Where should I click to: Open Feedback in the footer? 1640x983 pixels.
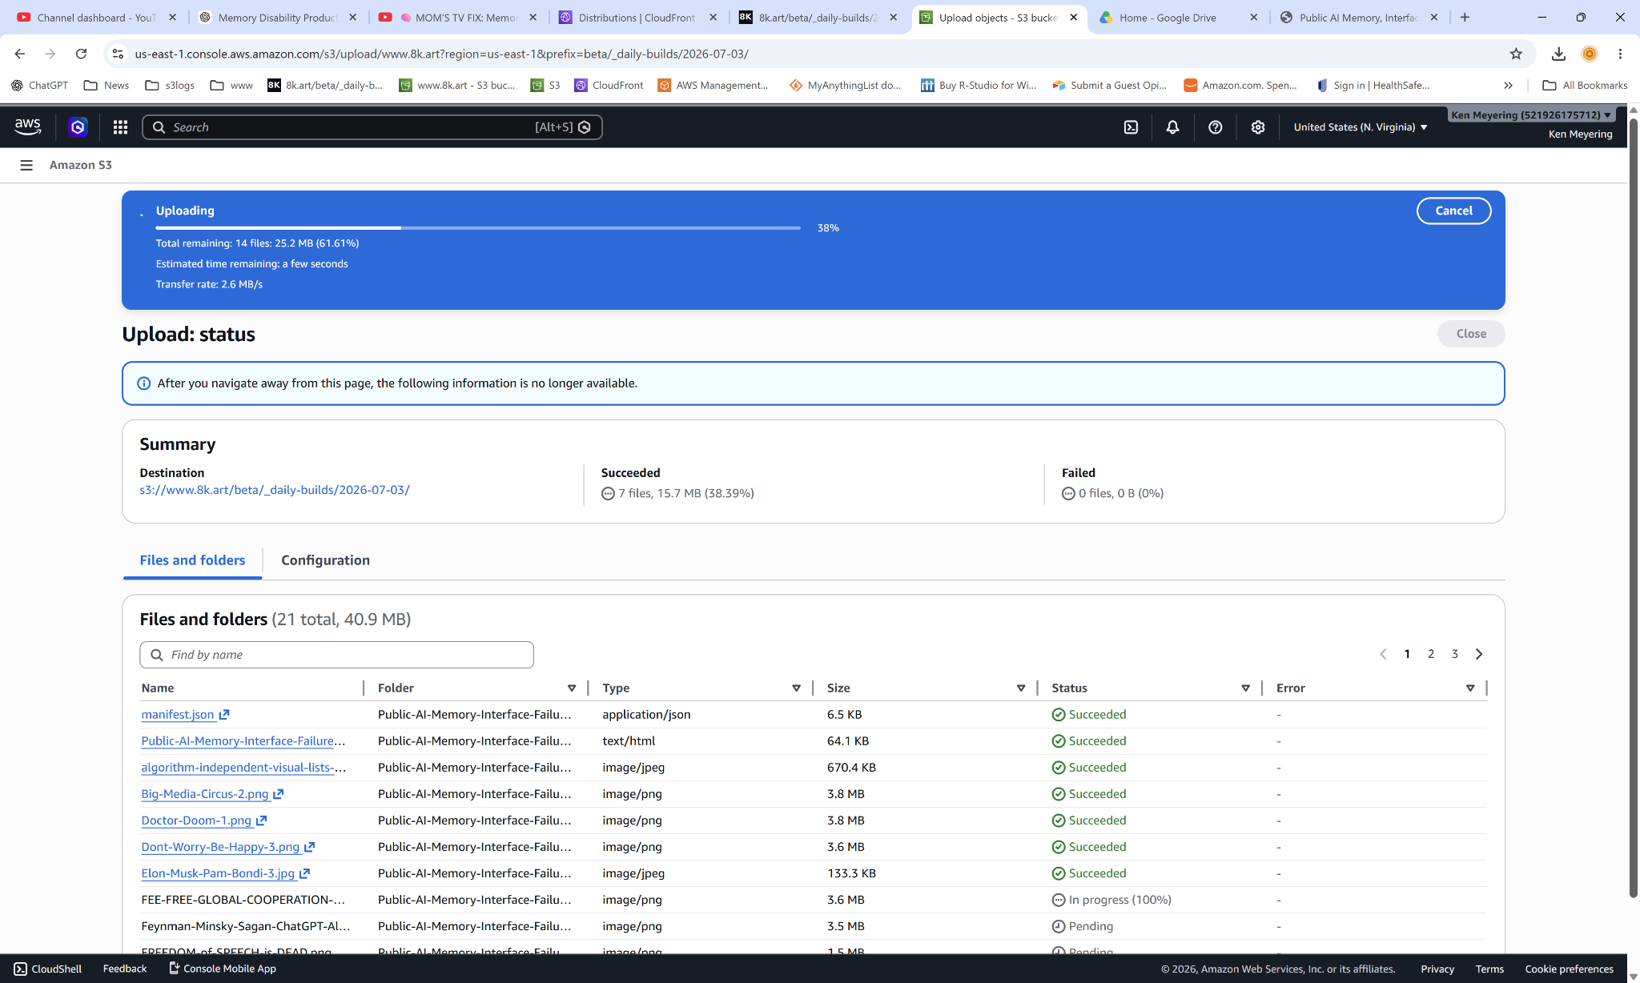(x=125, y=969)
